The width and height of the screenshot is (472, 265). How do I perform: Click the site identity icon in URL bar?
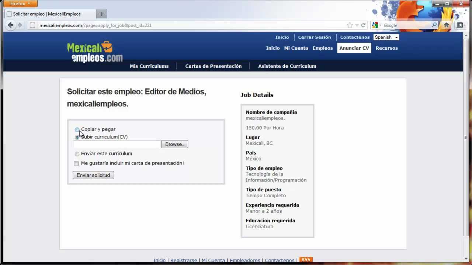32,25
